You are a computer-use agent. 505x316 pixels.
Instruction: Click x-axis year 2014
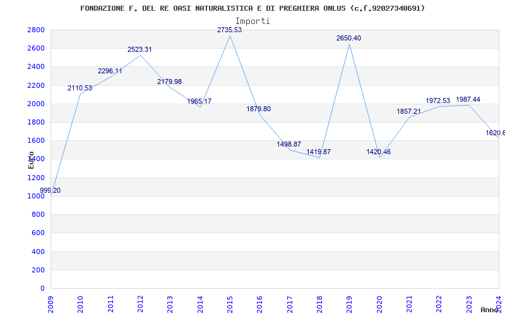click(200, 304)
